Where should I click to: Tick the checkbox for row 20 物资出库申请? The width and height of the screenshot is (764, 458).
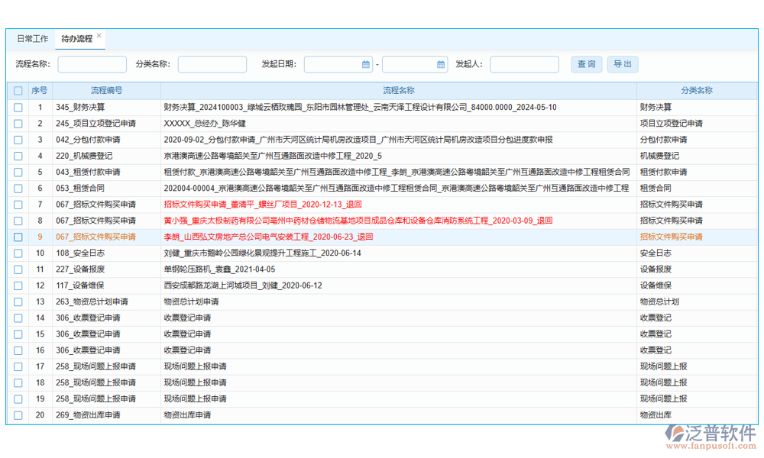click(18, 415)
